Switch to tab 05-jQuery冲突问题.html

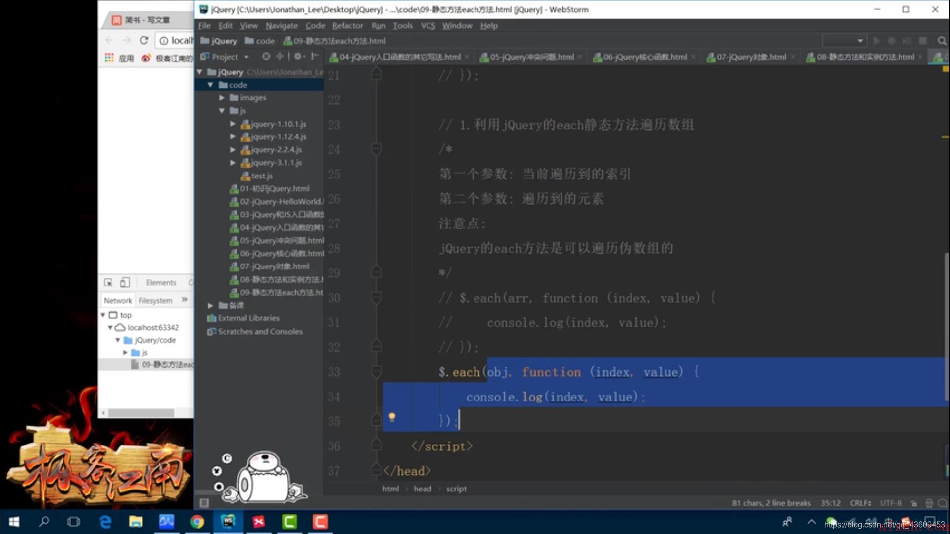pyautogui.click(x=532, y=57)
